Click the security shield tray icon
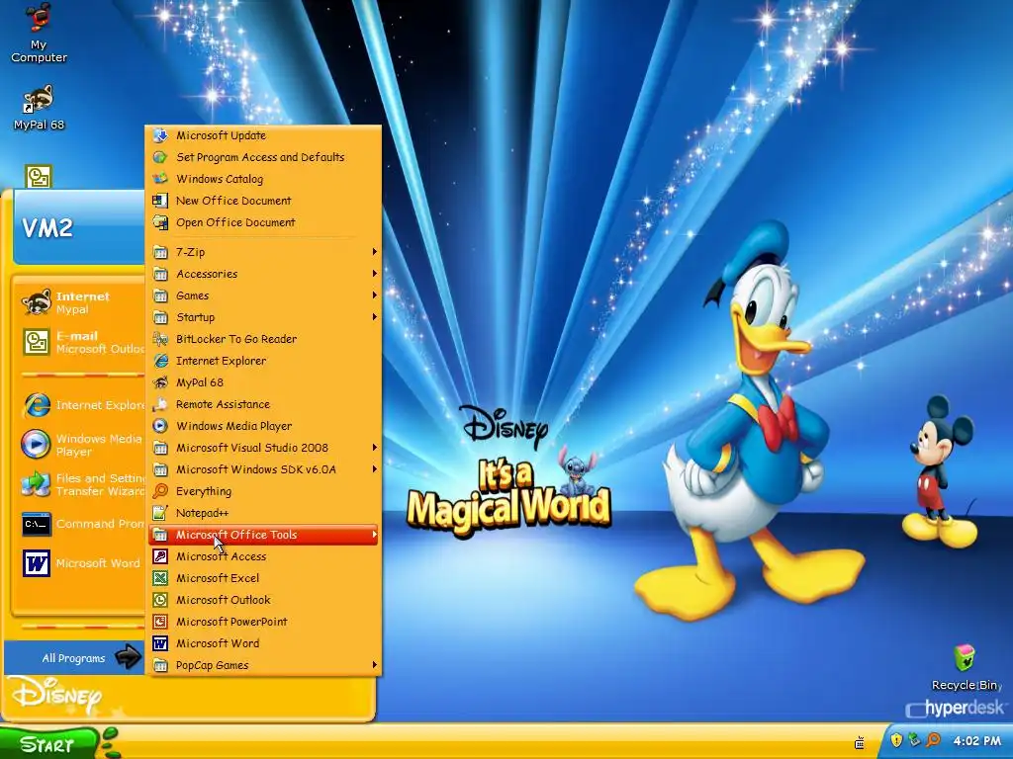 tap(896, 739)
